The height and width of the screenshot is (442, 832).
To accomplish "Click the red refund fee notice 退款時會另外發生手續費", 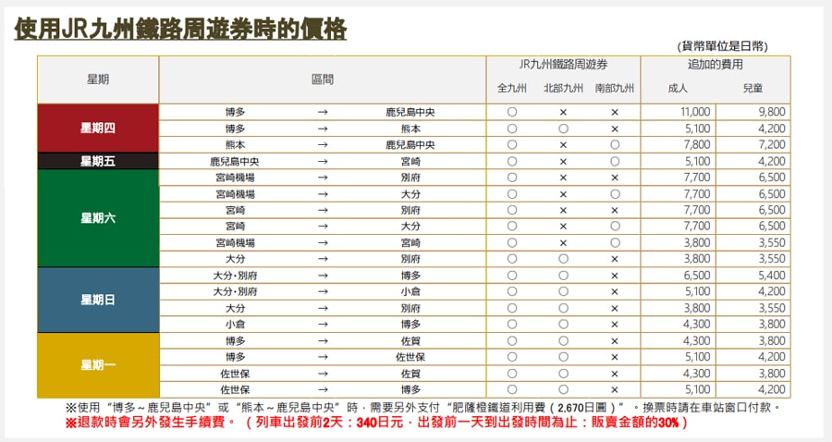I will click(376, 423).
